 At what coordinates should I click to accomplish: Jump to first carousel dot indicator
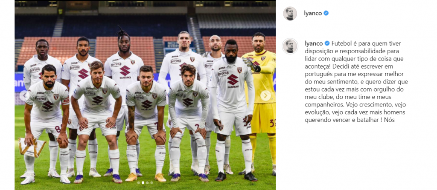coord(139,183)
